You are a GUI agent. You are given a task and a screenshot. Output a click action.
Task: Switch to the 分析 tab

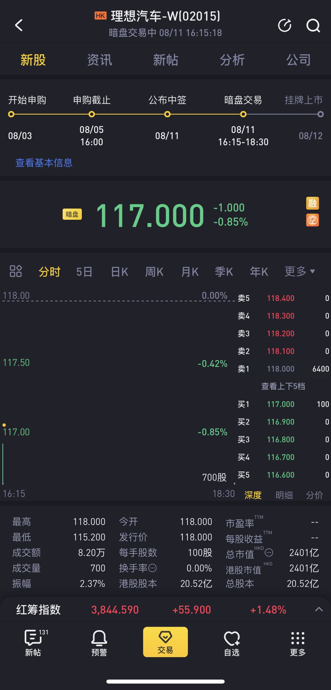232,60
